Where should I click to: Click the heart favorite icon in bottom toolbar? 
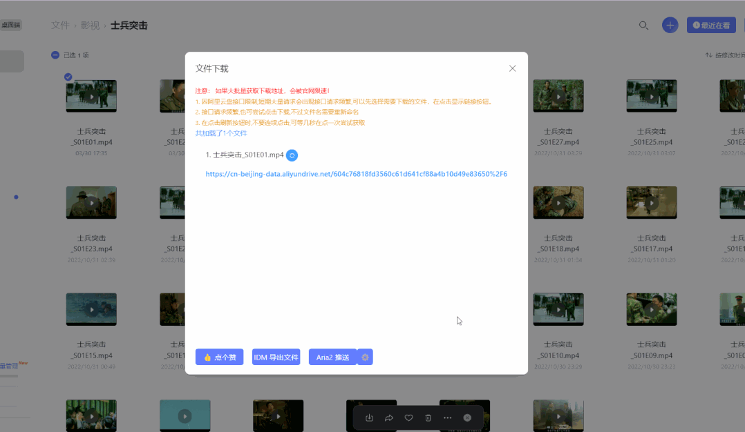[408, 418]
